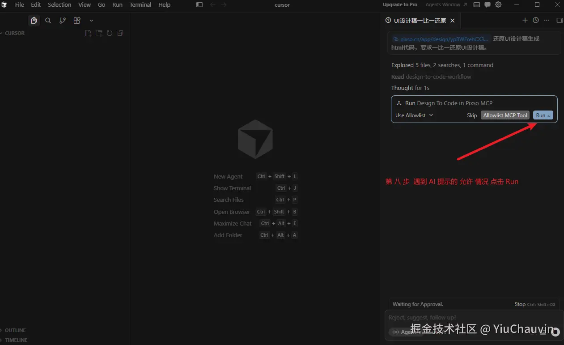Collapse all folders in explorer
Screen dimensions: 564x345
[x=120, y=33]
